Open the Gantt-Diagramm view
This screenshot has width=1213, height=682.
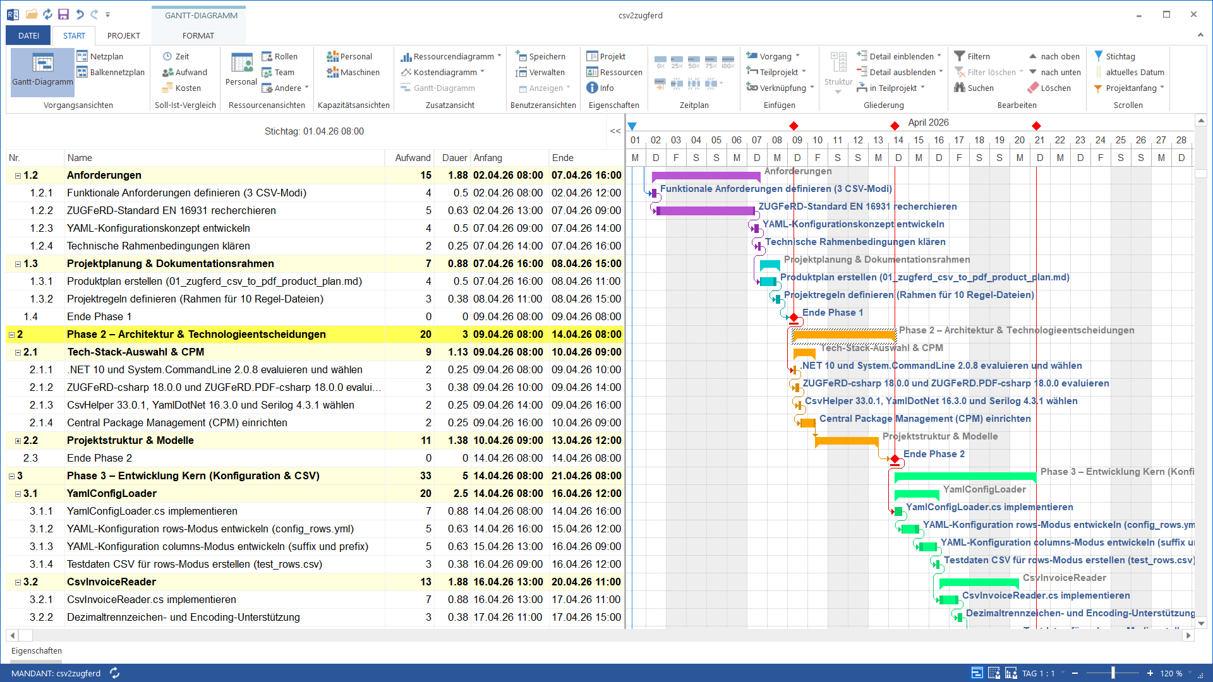42,71
